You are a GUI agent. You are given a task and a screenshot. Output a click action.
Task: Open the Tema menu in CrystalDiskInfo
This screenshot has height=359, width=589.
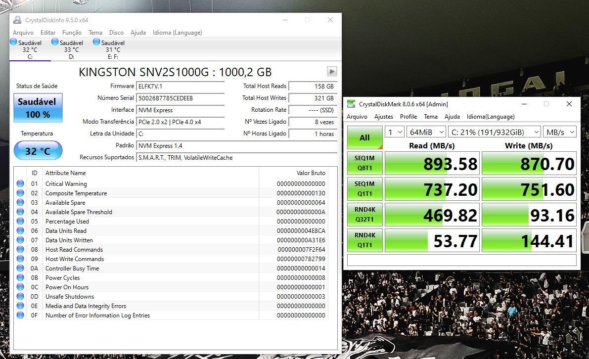(95, 33)
